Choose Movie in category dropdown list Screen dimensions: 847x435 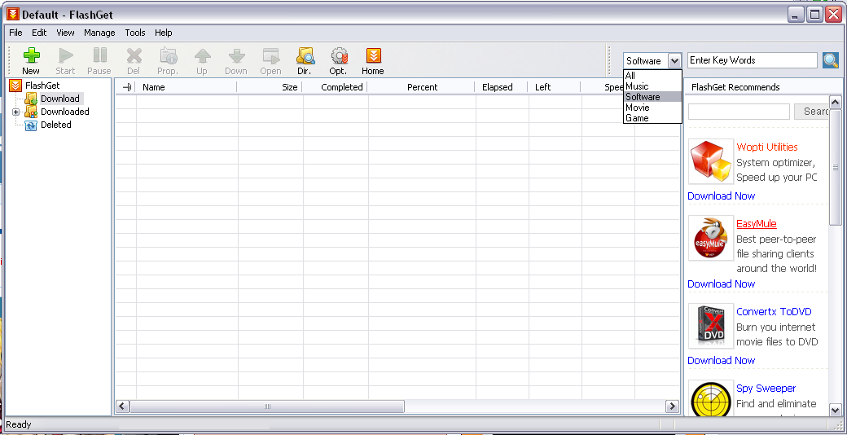652,108
